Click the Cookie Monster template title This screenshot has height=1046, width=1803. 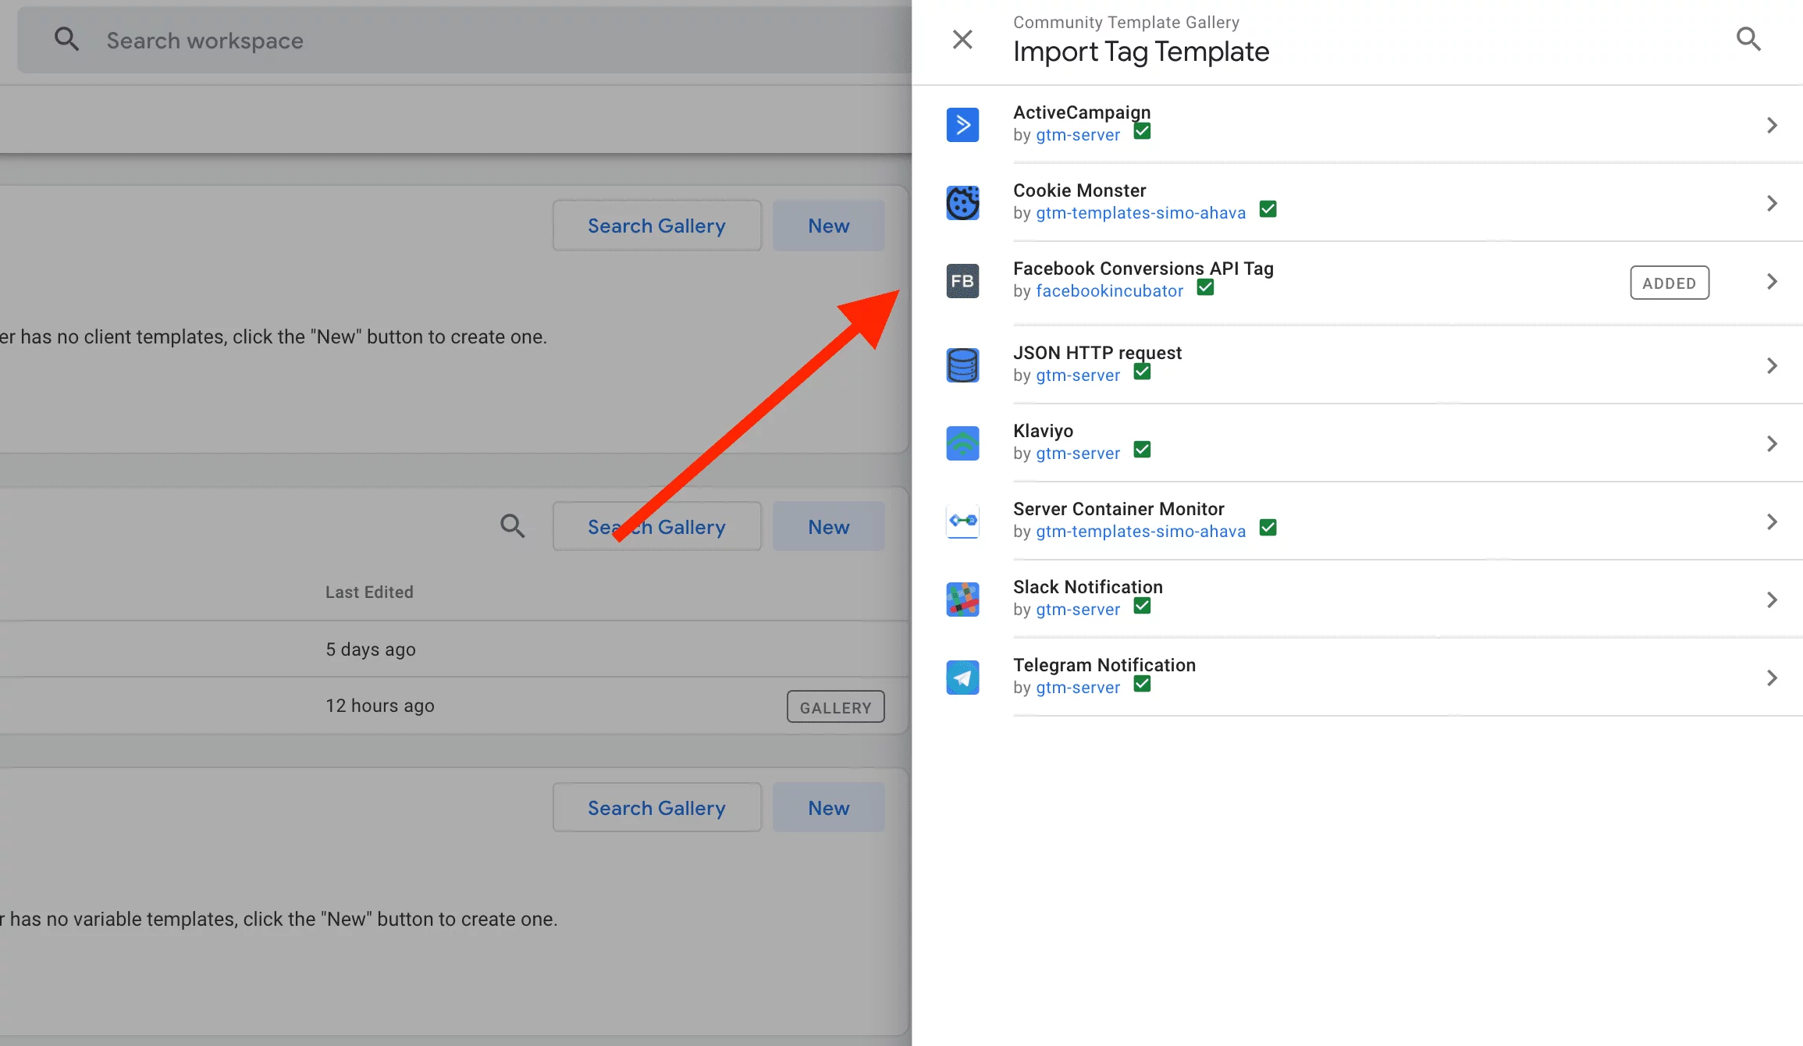(1079, 190)
